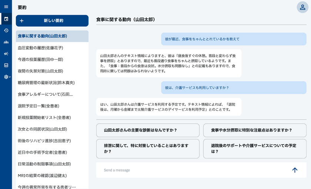Send message with the up arrow icon
The height and width of the screenshot is (189, 311).
[295, 170]
